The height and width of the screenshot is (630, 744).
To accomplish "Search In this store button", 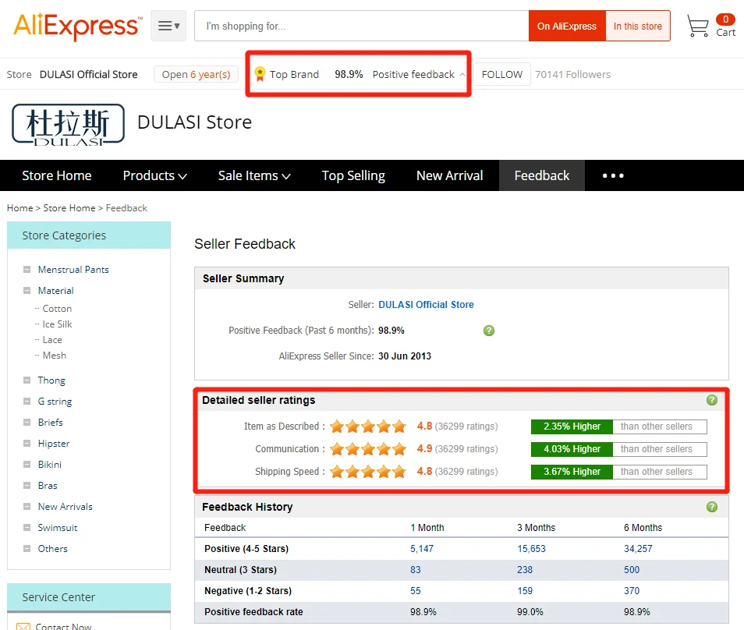I will (x=638, y=26).
